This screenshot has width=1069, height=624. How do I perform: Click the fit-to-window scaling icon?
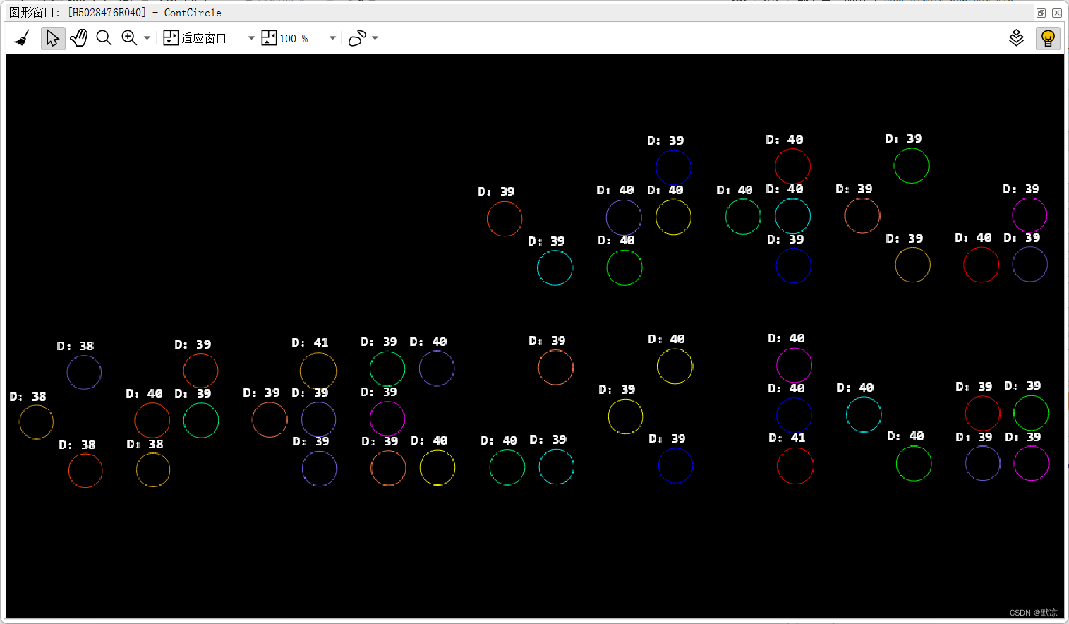(x=171, y=37)
